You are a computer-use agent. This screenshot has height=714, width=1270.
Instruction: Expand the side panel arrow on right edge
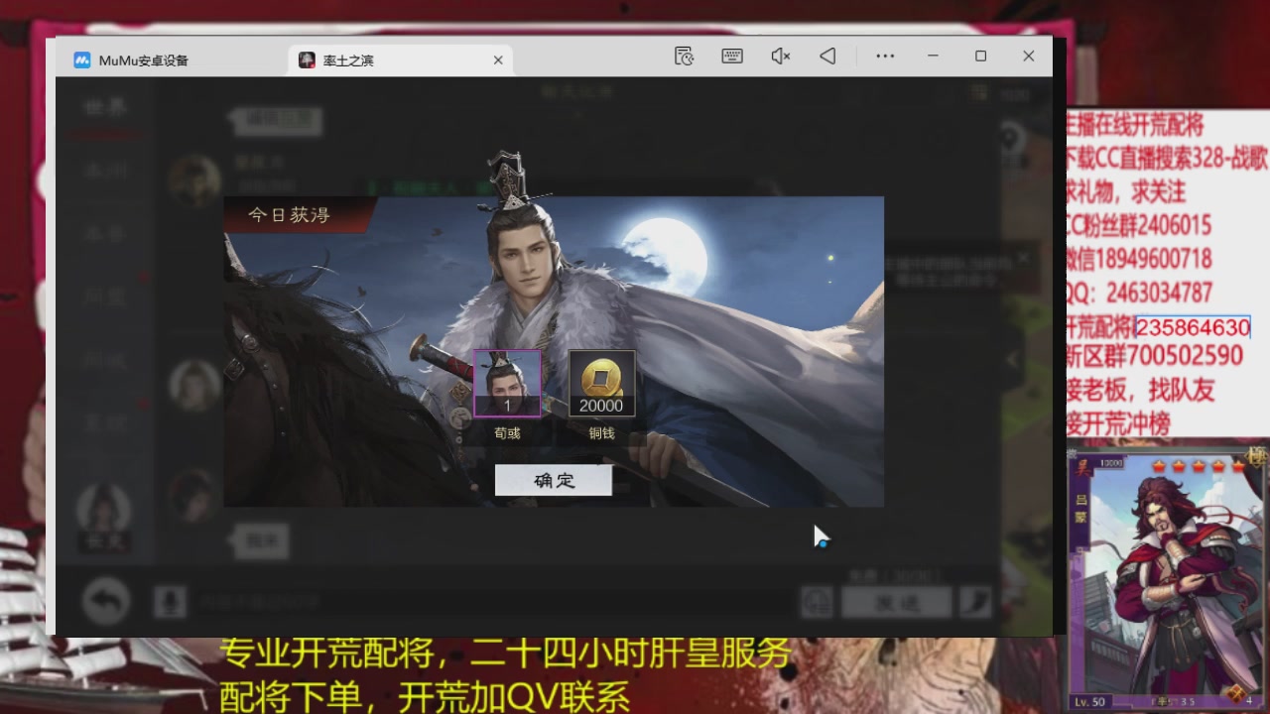click(1012, 359)
